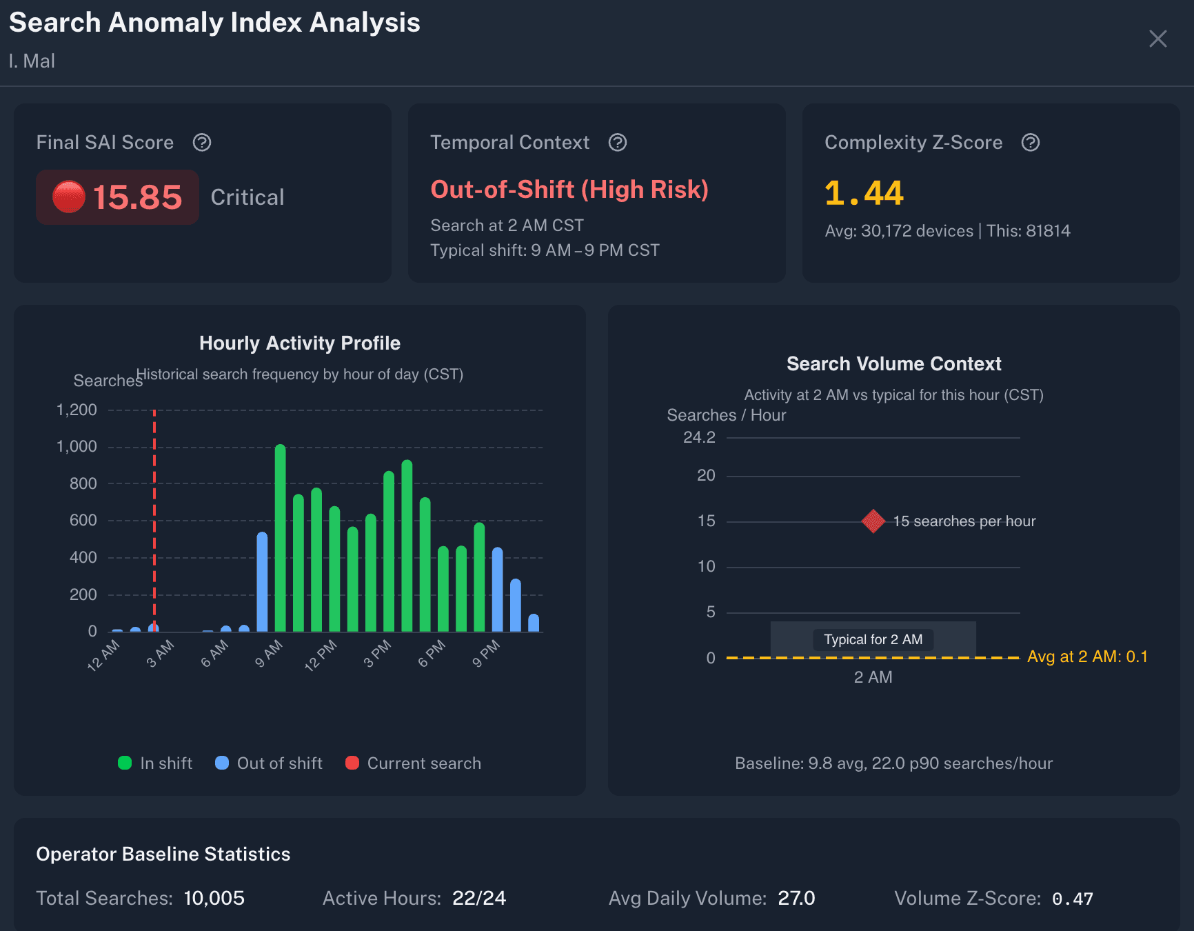Toggle the In shift legend label
1194x931 pixels.
166,763
